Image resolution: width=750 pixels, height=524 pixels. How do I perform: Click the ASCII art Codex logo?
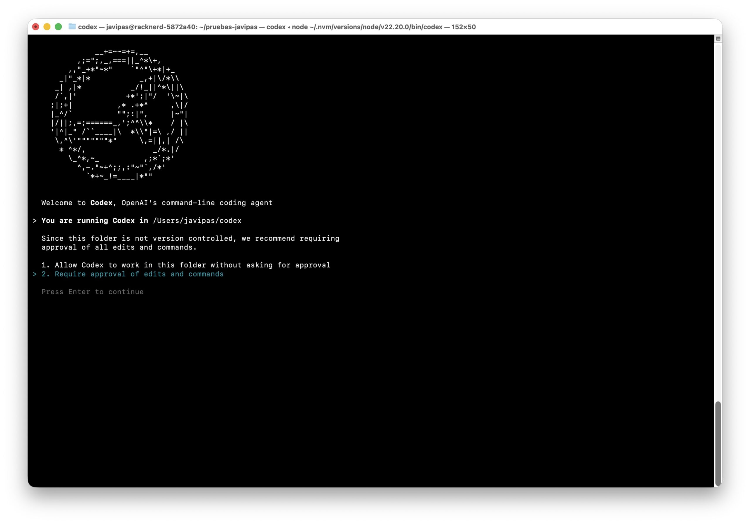click(x=119, y=114)
